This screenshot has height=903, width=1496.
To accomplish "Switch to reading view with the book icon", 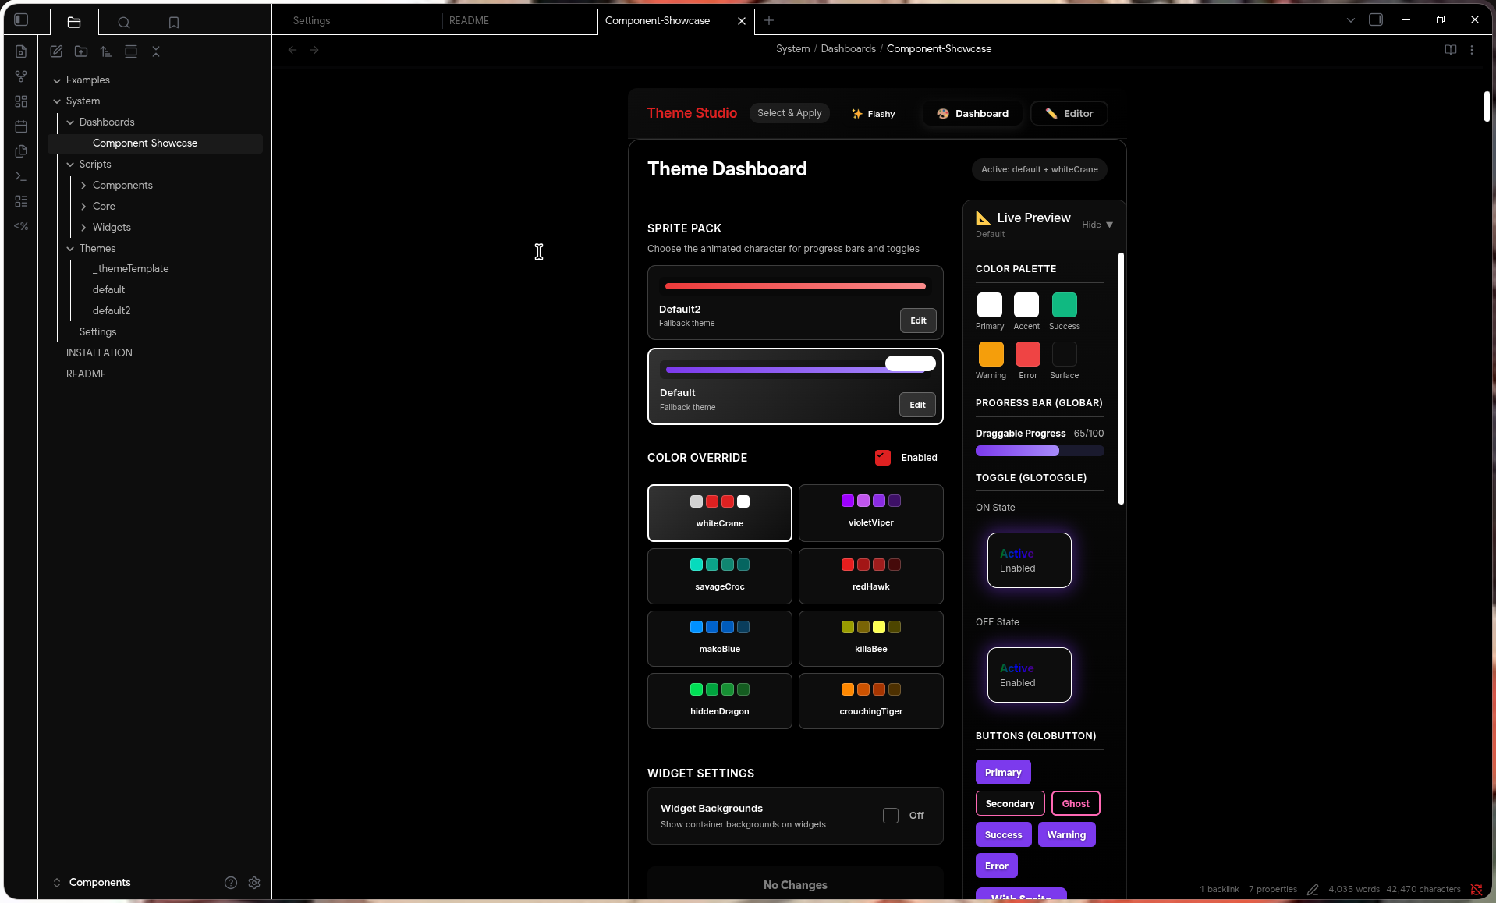I will click(x=1450, y=50).
